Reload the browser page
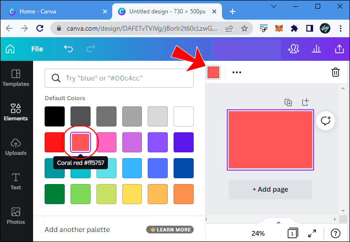 pos(40,28)
